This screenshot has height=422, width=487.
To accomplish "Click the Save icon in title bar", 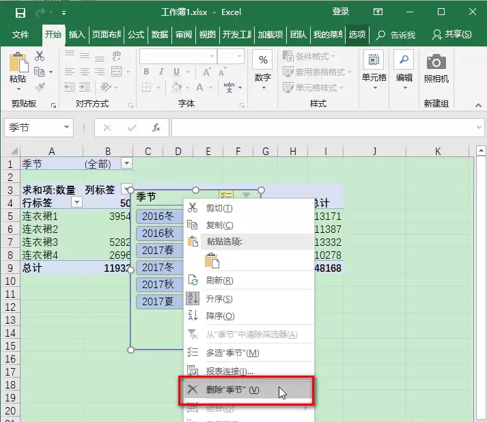I will click(20, 13).
